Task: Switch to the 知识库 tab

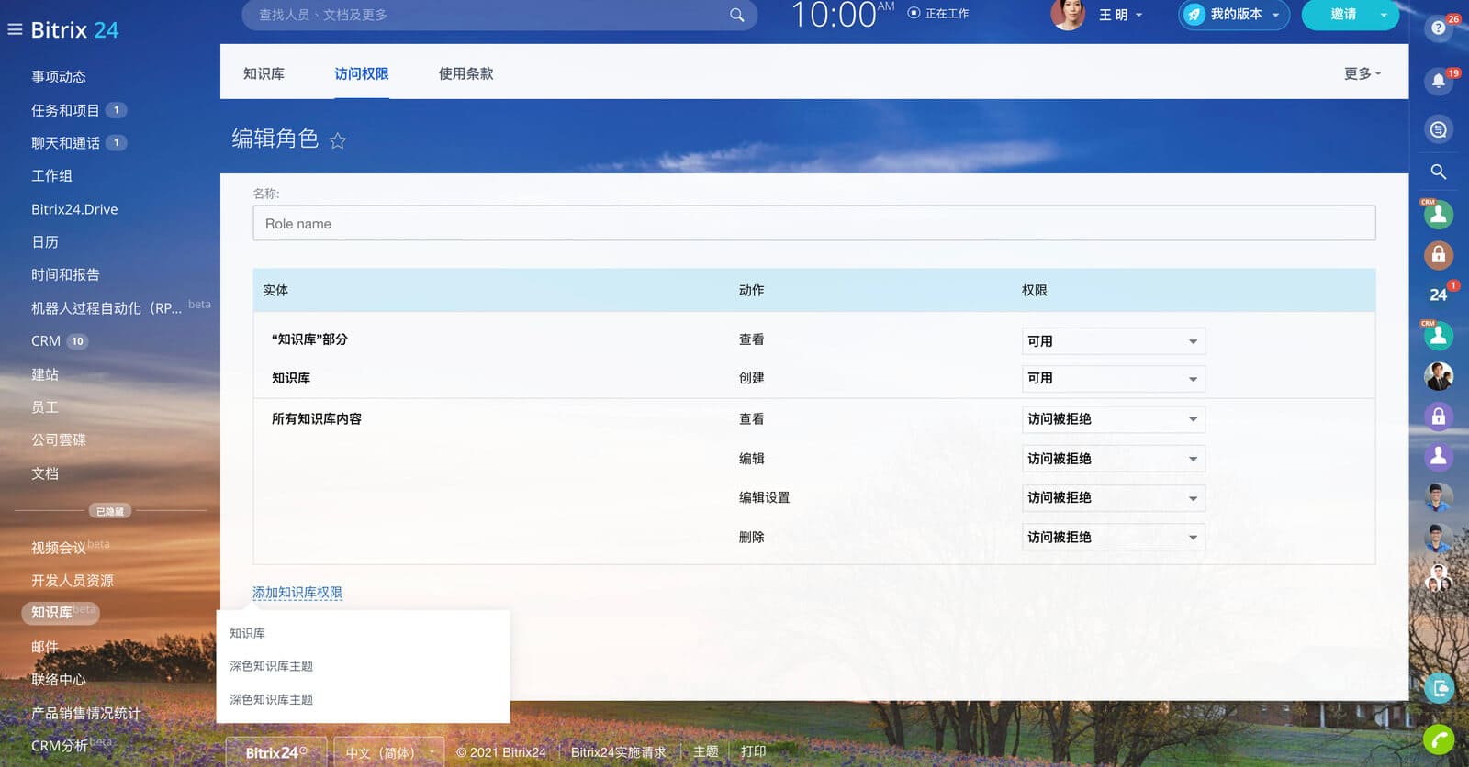Action: 264,73
